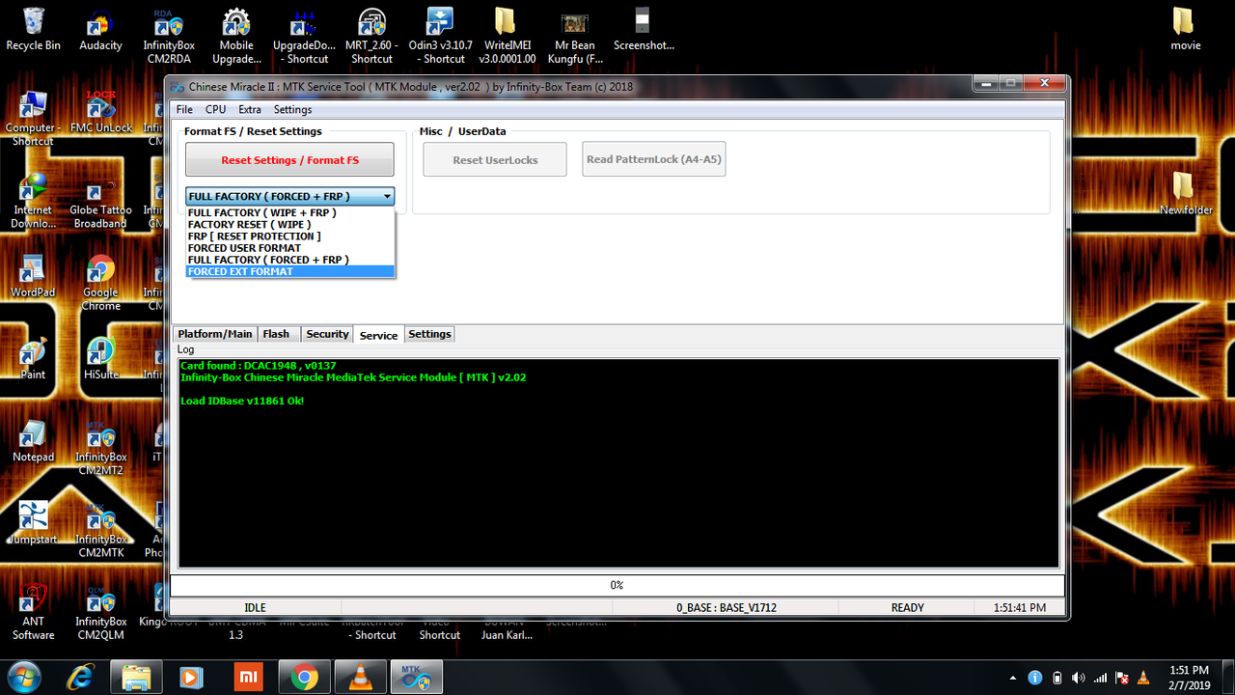1235x695 pixels.
Task: Open the UpgradeDownload shortcut icon
Action: click(x=304, y=36)
